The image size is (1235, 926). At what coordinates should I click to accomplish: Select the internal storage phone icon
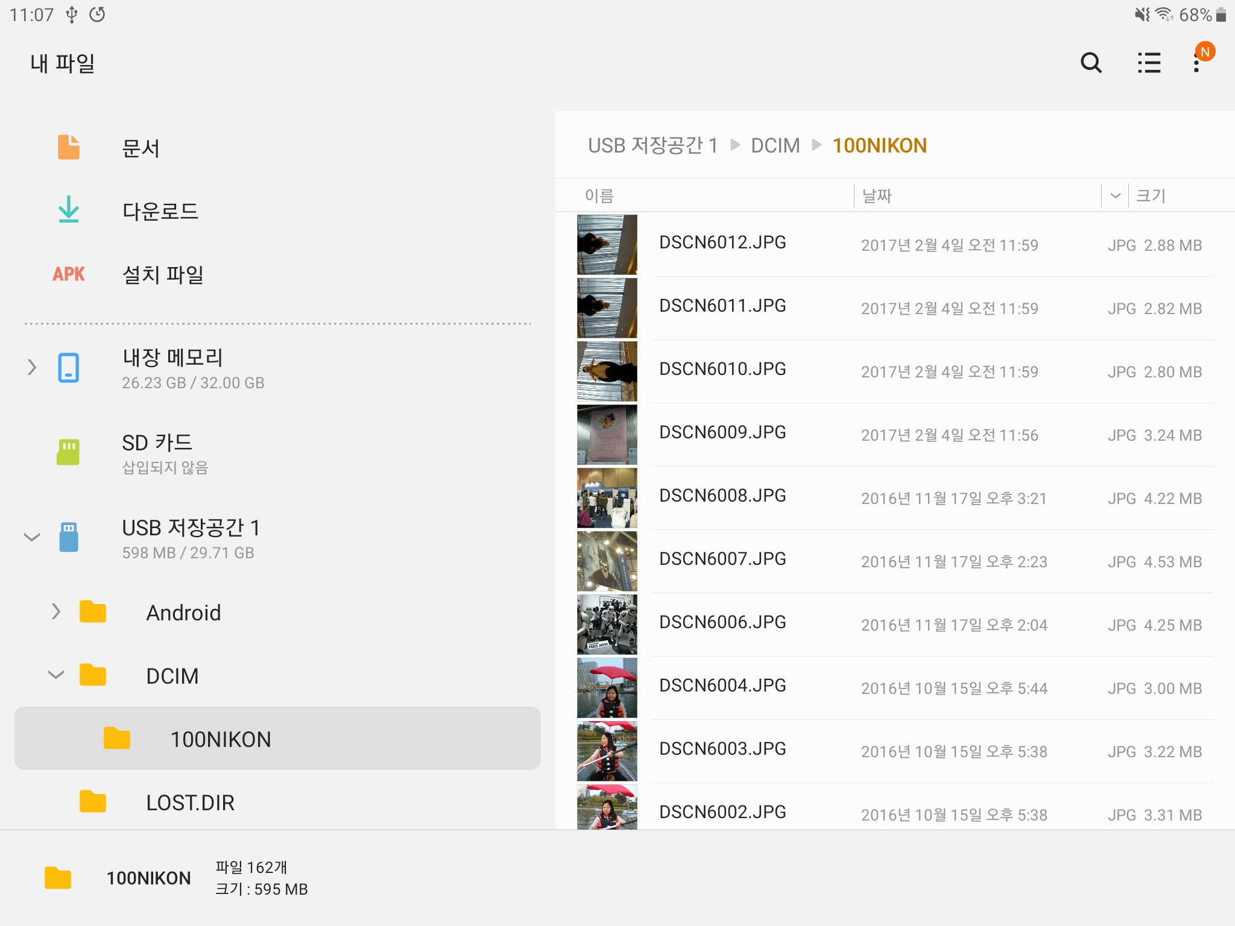click(69, 368)
